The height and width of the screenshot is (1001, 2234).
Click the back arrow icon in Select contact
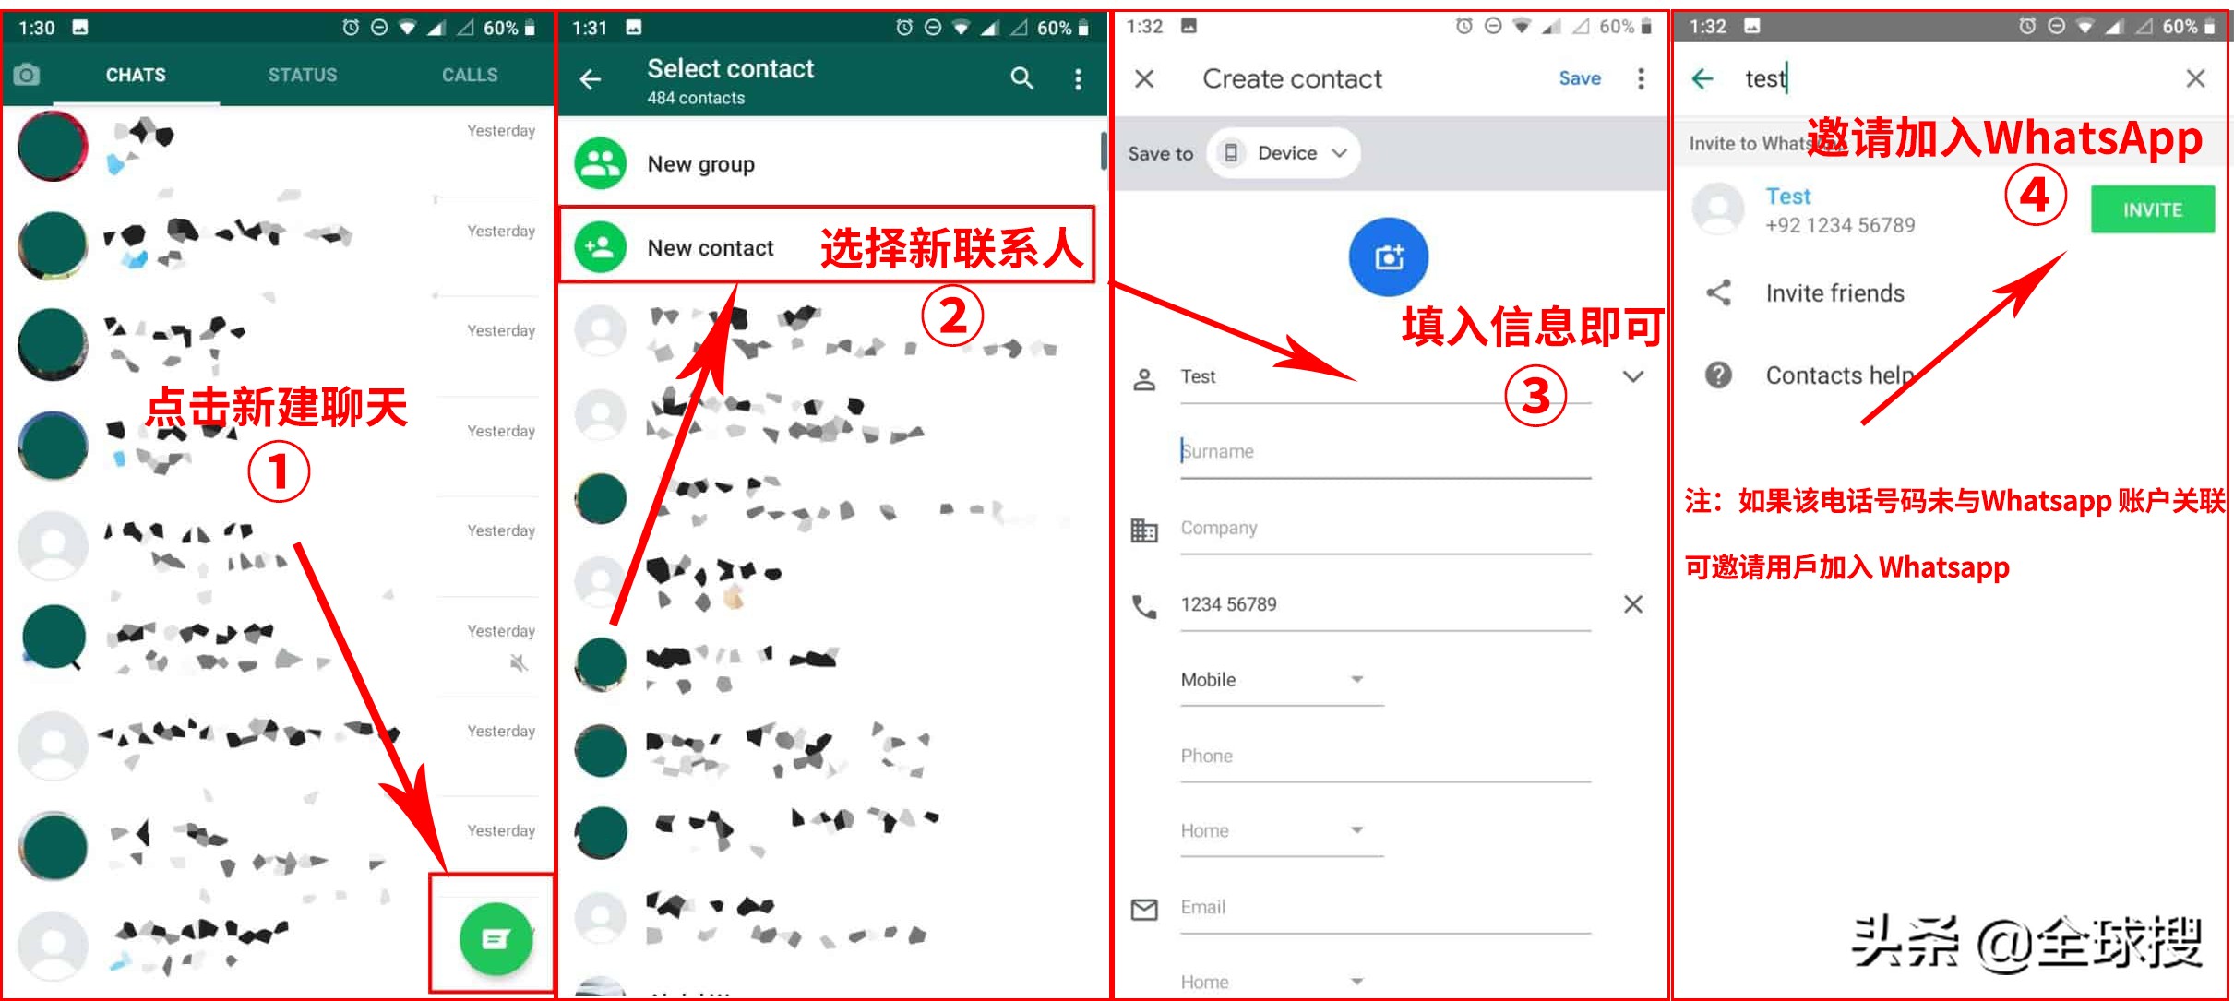tap(598, 78)
